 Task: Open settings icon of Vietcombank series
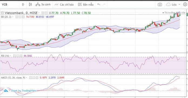(x=46, y=13)
